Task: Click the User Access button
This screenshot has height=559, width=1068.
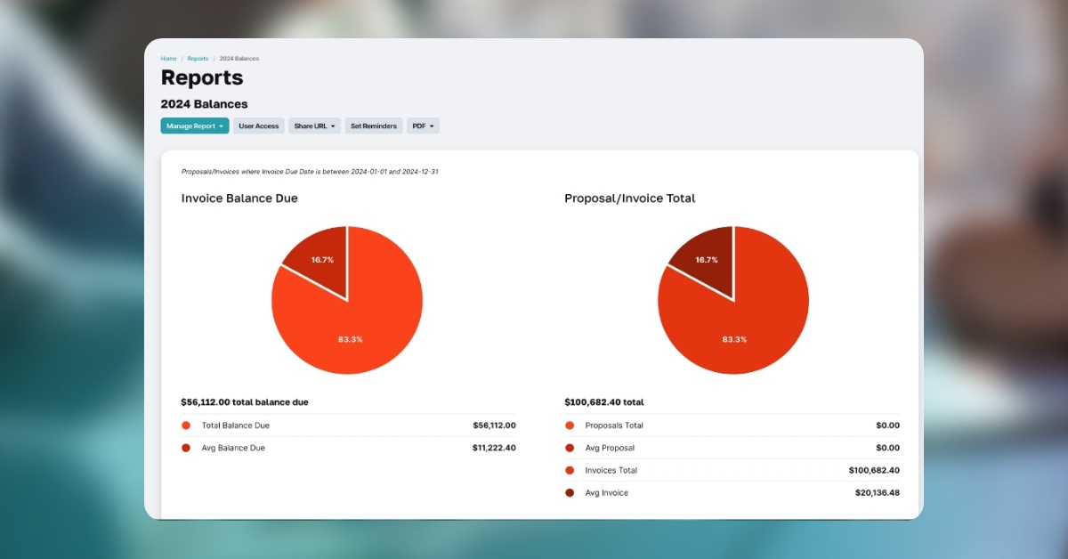Action: pyautogui.click(x=259, y=126)
